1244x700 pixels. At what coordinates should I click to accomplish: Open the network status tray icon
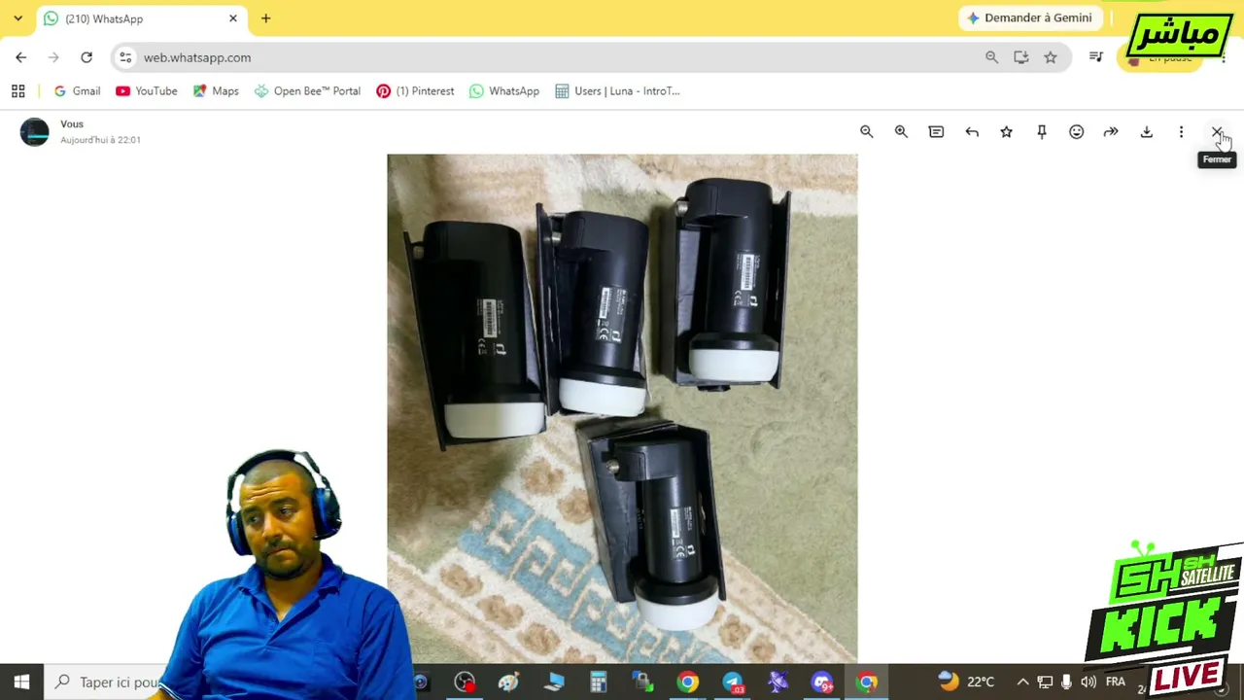click(1045, 682)
